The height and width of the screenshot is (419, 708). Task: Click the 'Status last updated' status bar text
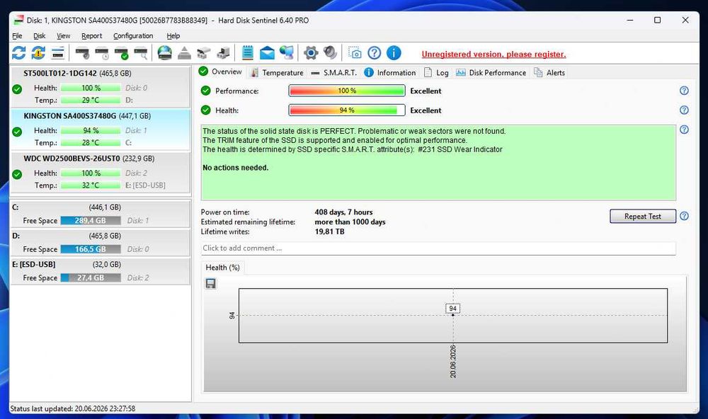click(x=73, y=408)
